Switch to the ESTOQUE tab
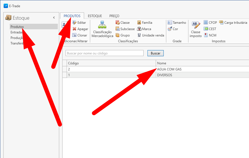This screenshot has height=158, width=249. 95,16
